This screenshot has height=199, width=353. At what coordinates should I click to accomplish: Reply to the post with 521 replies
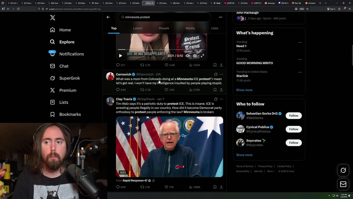pyautogui.click(x=121, y=65)
